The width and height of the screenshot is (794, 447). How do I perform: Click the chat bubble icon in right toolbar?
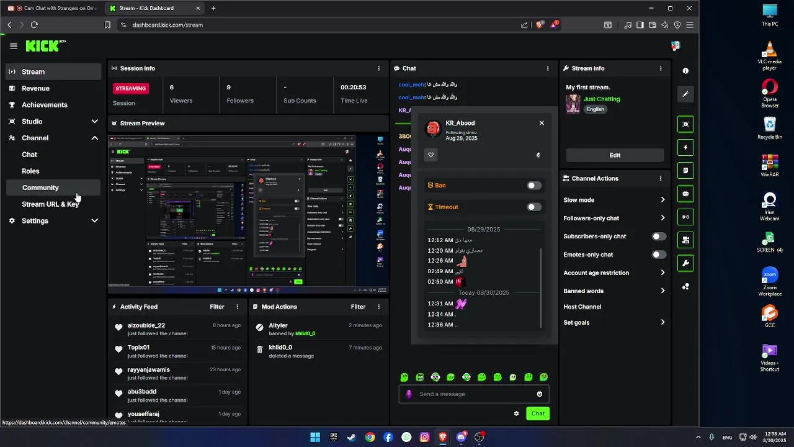(x=685, y=194)
